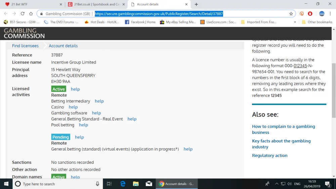
Task: Show more bookmarks with the chevron
Action: click(x=295, y=22)
